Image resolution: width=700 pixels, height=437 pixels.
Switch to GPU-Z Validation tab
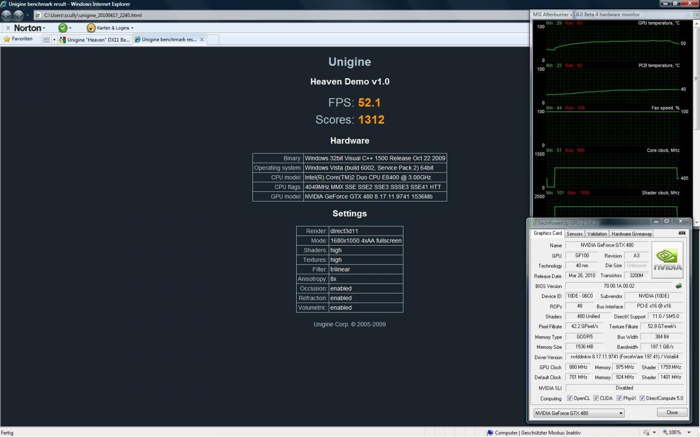(x=597, y=234)
